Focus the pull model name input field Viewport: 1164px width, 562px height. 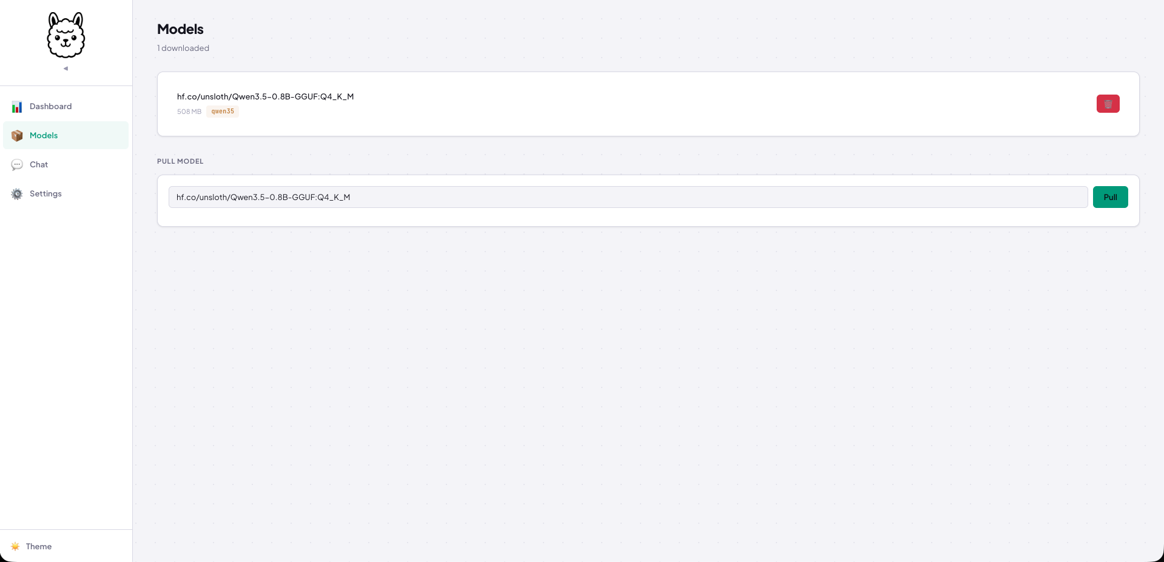coord(628,197)
